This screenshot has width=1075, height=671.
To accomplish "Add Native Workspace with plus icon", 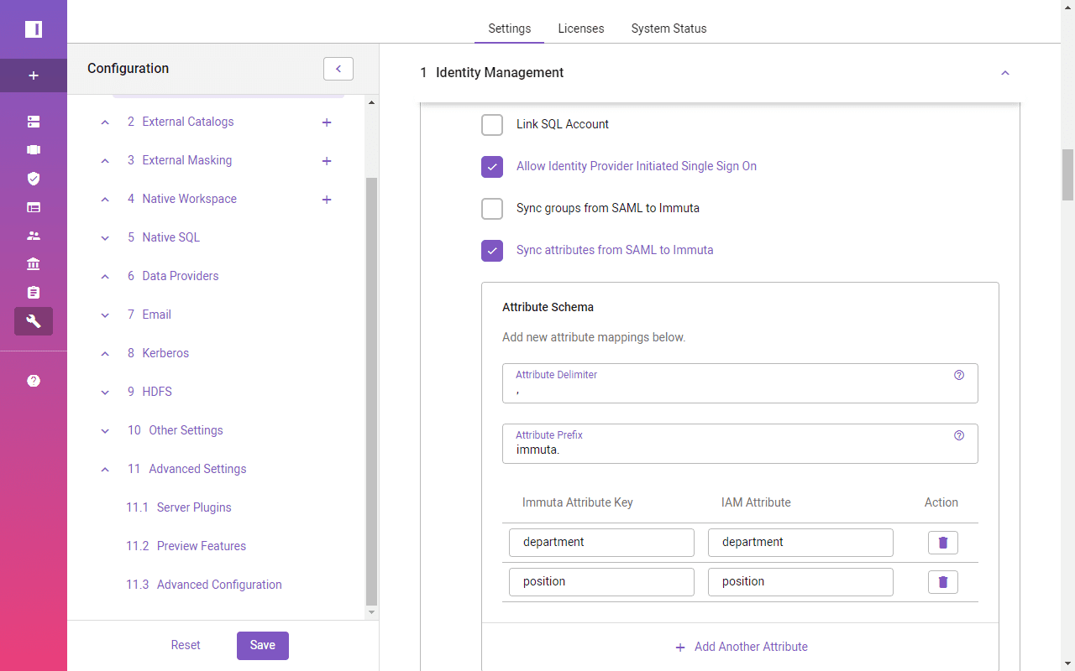I will coord(327,200).
